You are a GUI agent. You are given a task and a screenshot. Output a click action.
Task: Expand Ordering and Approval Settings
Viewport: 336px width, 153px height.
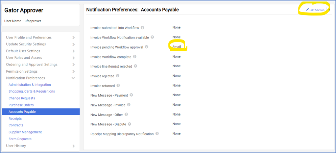tap(74, 65)
